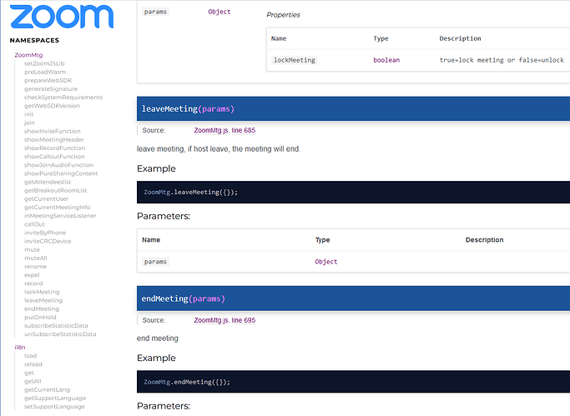Go to rename method
The image size is (570, 416).
point(35,267)
